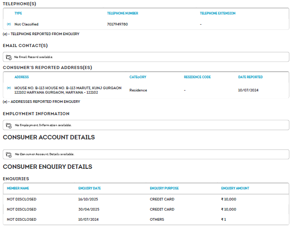Screen dimensions: 292x244
Task: Click the OTHERS enquiry purpose entry
Action: click(157, 219)
